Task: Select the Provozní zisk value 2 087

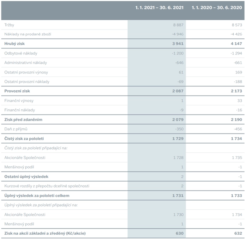Action: coord(178,91)
